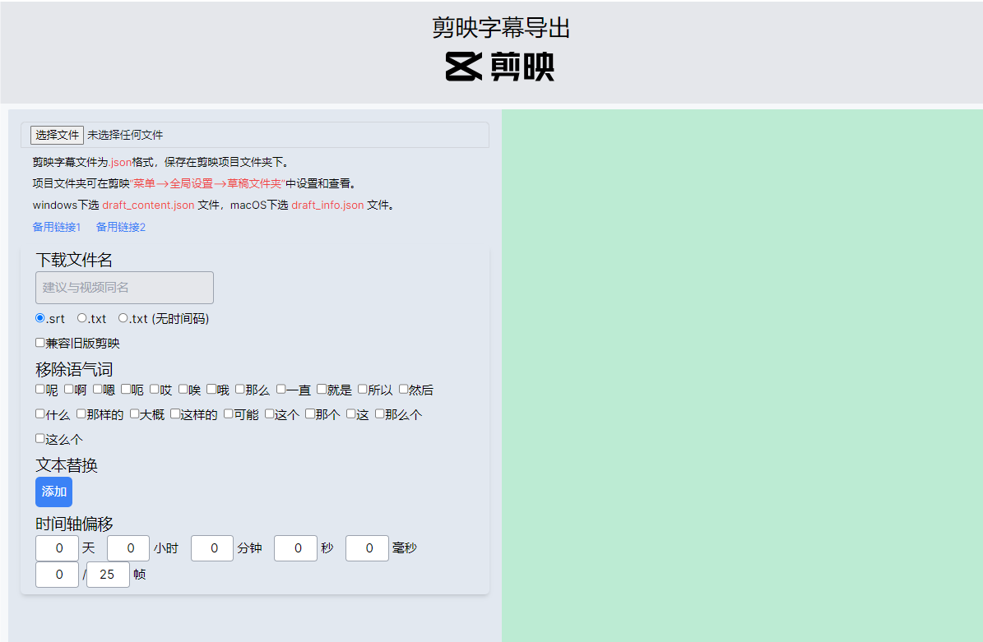
Task: Select the .srt format radio button
Action: [40, 318]
